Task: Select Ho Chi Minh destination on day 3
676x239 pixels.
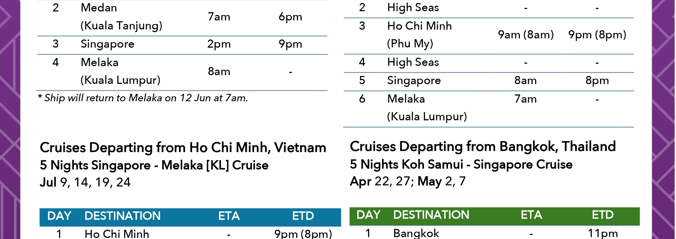Action: (420, 26)
